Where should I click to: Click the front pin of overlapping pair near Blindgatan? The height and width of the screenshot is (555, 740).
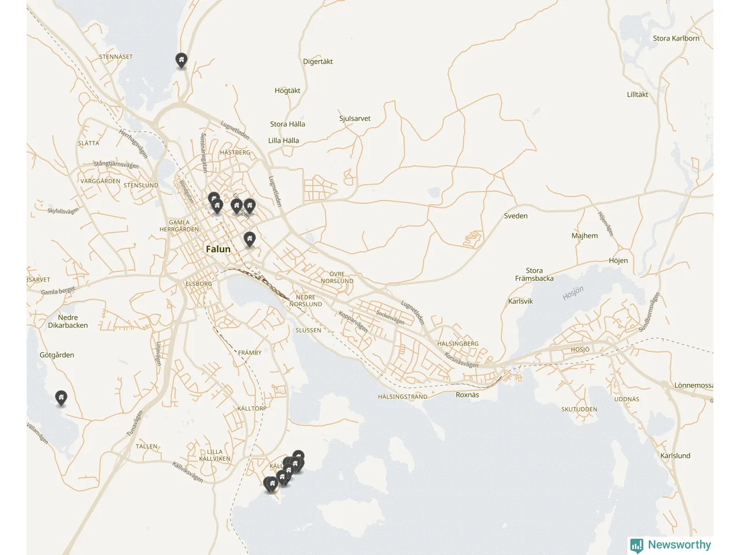217,206
